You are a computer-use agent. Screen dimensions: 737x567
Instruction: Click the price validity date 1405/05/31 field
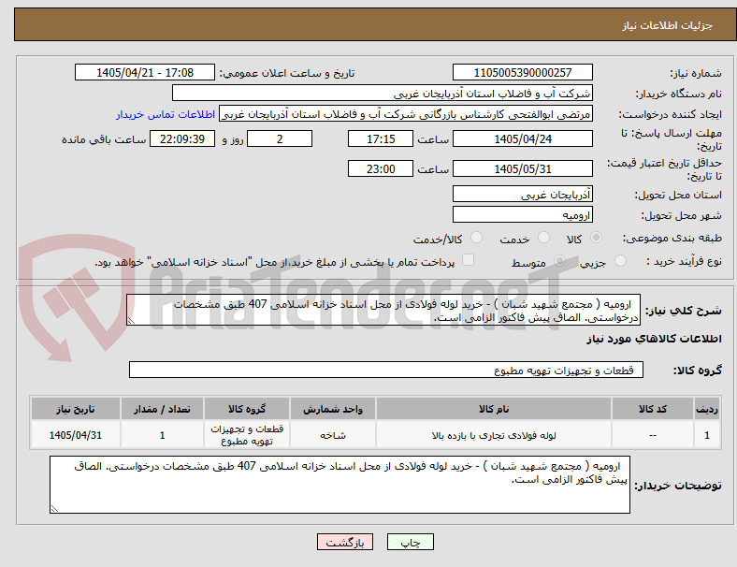point(522,168)
